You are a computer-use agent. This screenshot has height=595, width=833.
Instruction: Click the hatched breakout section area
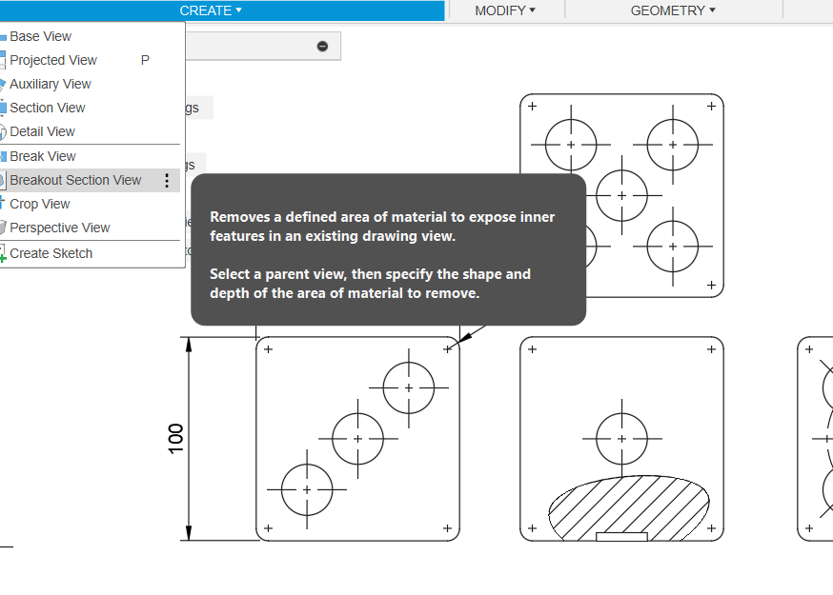[629, 505]
